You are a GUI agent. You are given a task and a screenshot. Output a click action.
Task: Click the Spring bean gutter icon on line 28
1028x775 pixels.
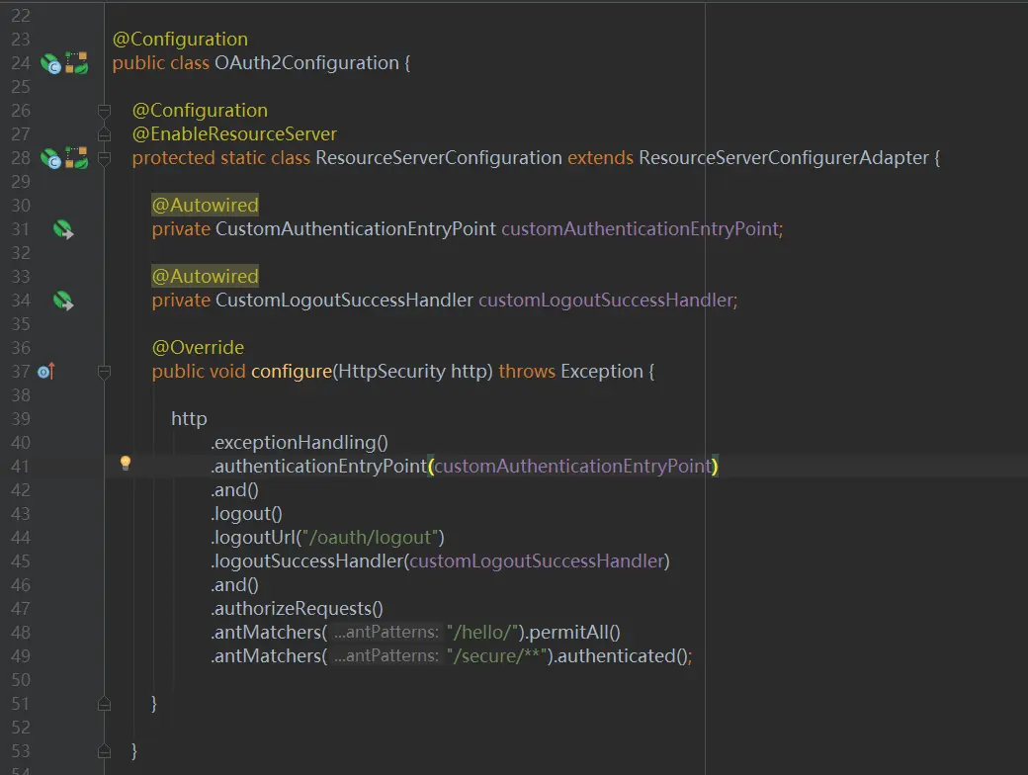pyautogui.click(x=50, y=158)
